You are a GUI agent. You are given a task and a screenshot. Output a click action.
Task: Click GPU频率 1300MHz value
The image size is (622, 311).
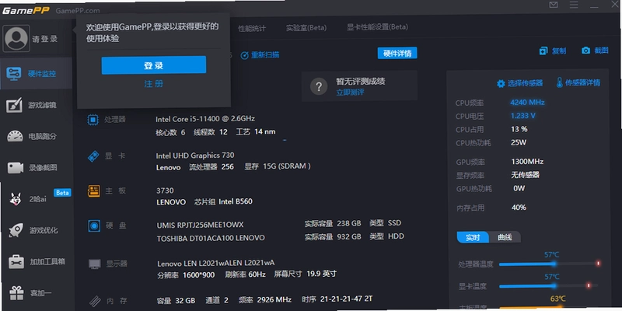pos(527,162)
